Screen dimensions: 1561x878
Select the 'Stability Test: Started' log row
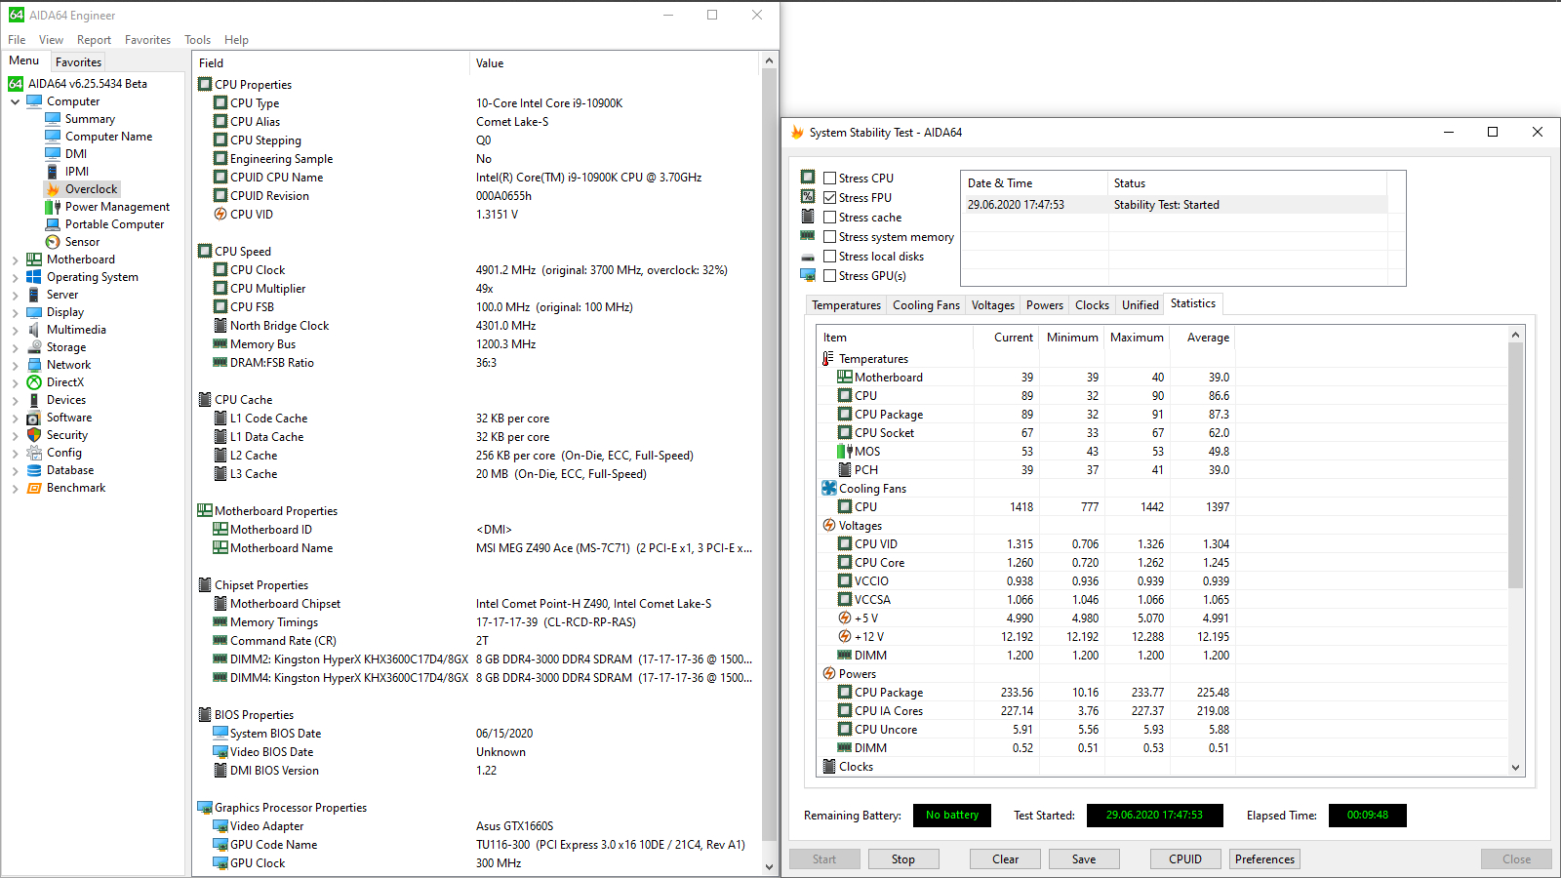pyautogui.click(x=1174, y=205)
